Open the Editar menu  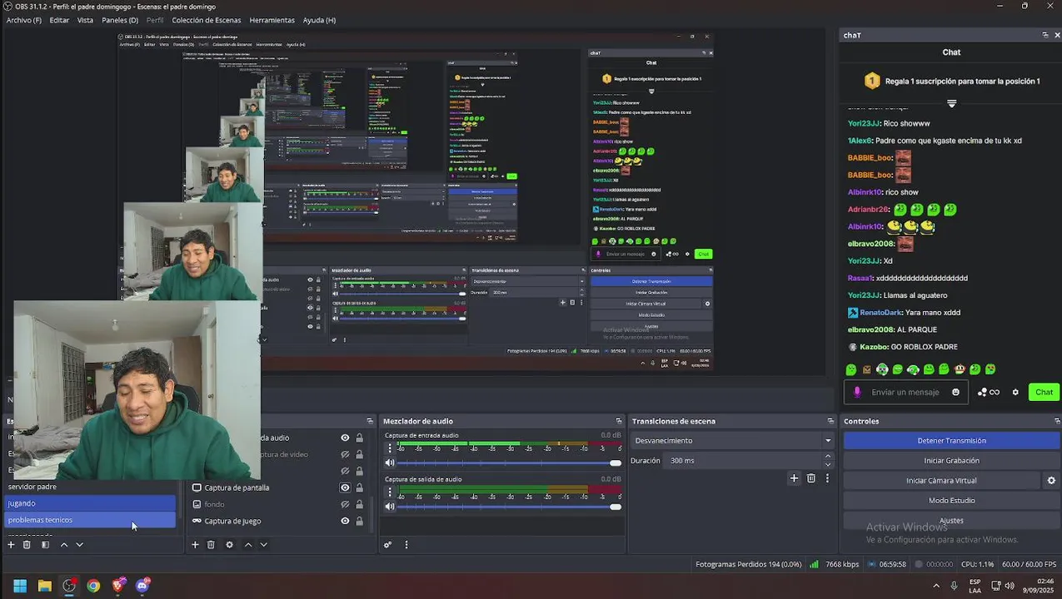coord(59,20)
